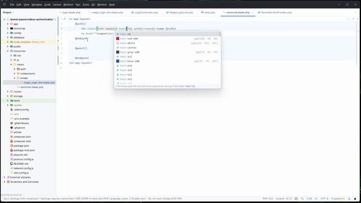The width and height of the screenshot is (361, 203).
Task: Click the PHP: 8.2 status bar widget
Action: pyautogui.click(x=268, y=198)
